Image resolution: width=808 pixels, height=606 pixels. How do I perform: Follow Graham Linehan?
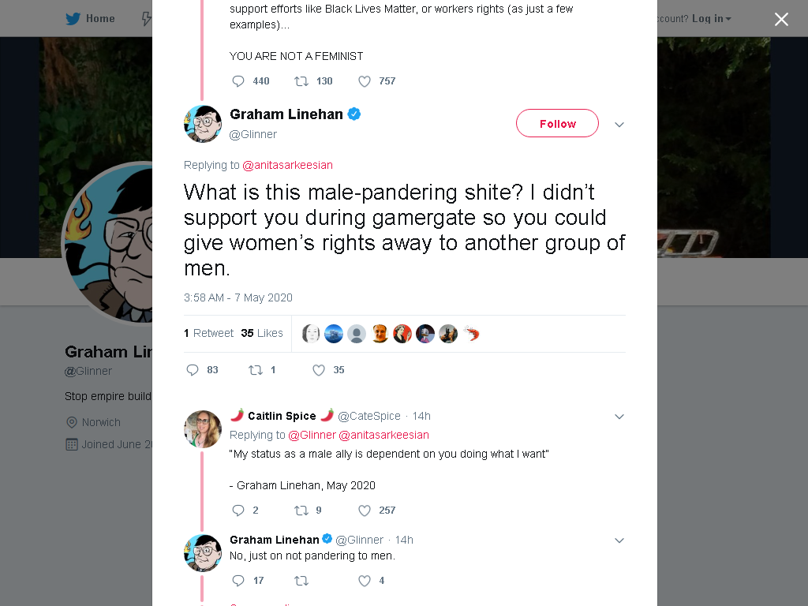[x=558, y=124]
